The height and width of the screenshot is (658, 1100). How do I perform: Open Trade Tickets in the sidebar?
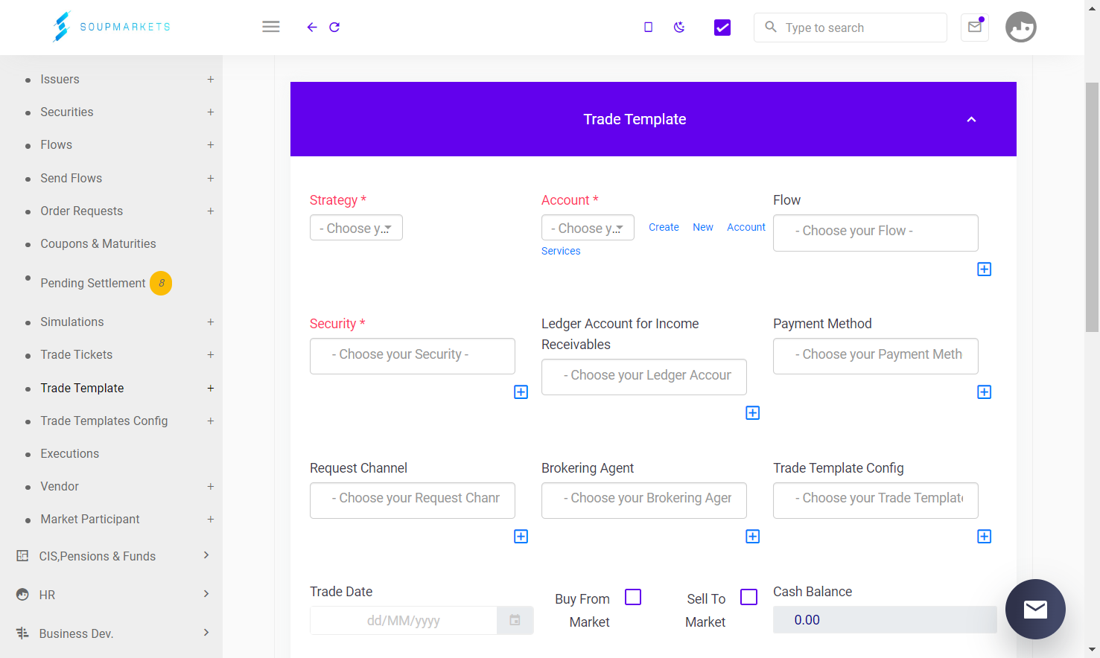[x=76, y=355]
